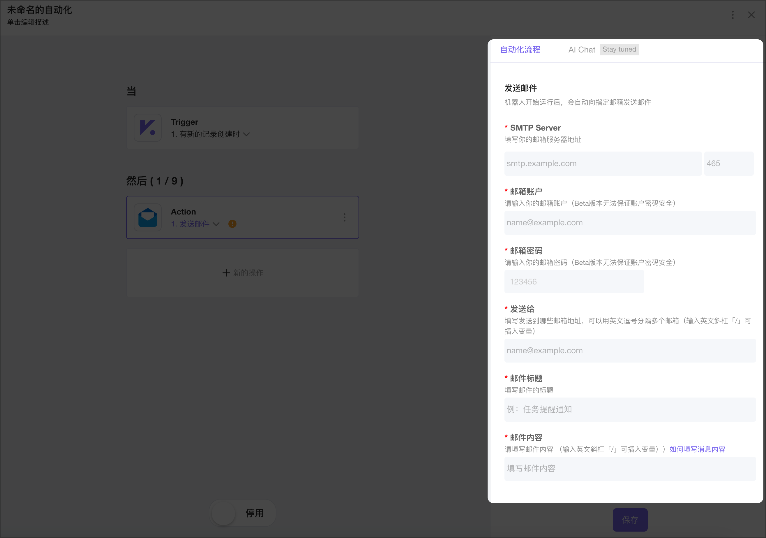
Task: Click the plus icon to add 新的操作
Action: [226, 273]
